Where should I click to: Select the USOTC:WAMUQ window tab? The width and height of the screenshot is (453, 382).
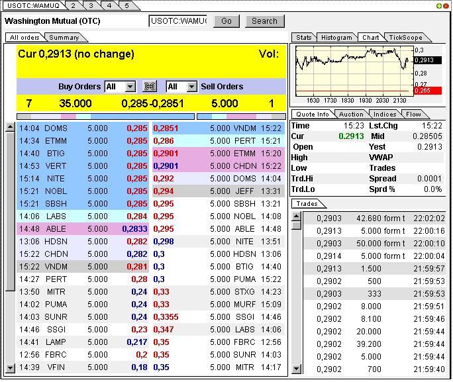[x=33, y=5]
